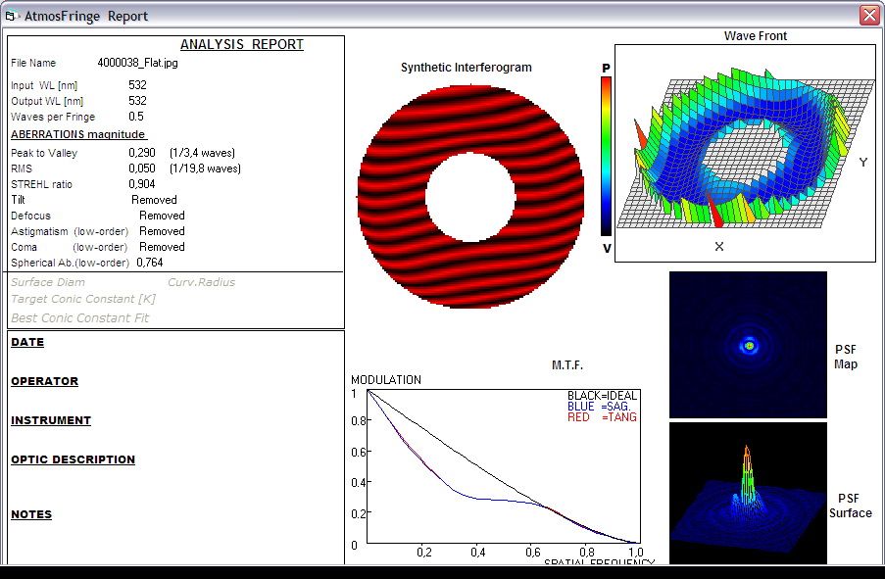Image resolution: width=885 pixels, height=579 pixels.
Task: Click the Tilt label
Action: click(18, 200)
